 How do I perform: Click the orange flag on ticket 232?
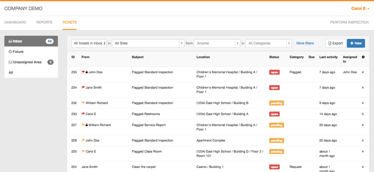(83, 103)
